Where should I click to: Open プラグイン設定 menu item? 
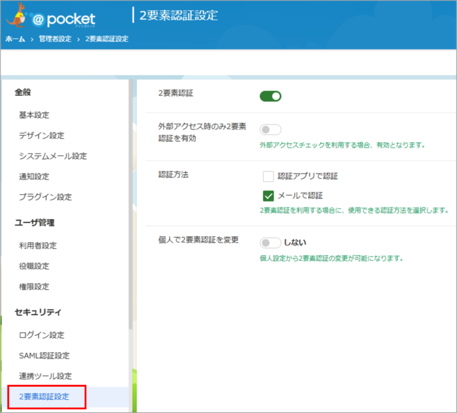pyautogui.click(x=46, y=197)
